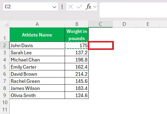Click the three-dot handle beside the Name Box
This screenshot has width=167, height=114.
pos(62,7)
